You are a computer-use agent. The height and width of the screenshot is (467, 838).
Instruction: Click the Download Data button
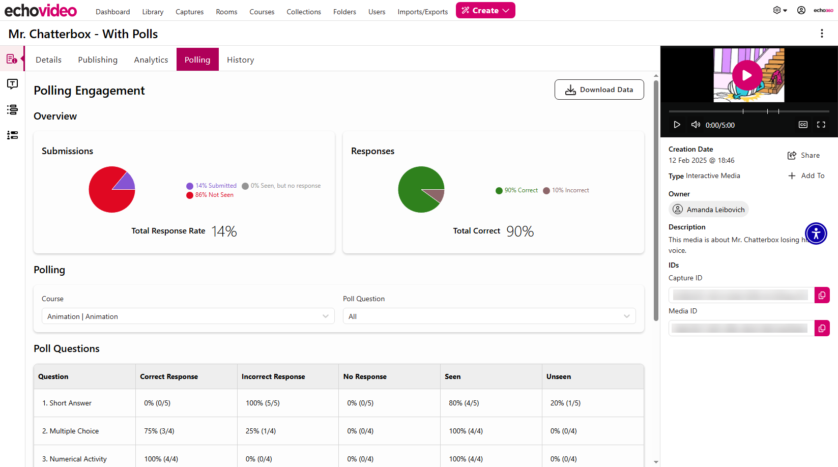tap(599, 90)
